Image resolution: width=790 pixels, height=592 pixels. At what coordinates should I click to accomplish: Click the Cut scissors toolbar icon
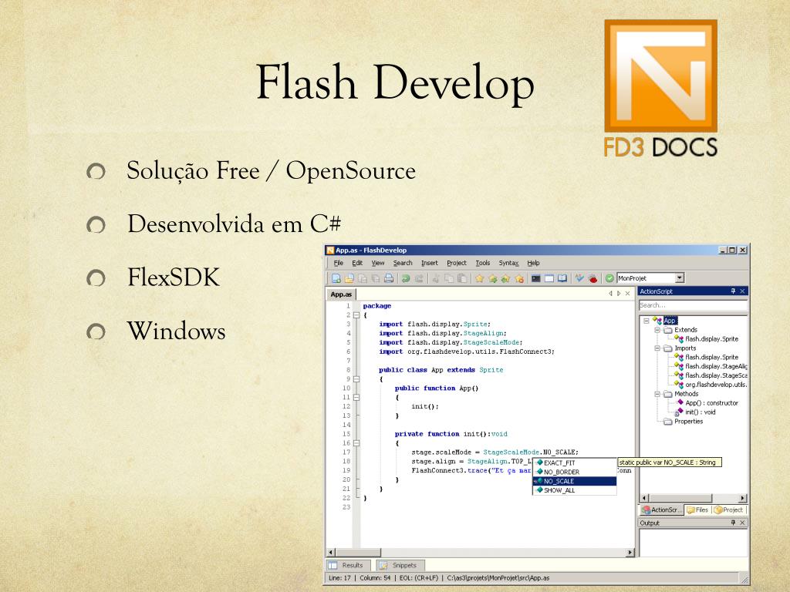[435, 278]
